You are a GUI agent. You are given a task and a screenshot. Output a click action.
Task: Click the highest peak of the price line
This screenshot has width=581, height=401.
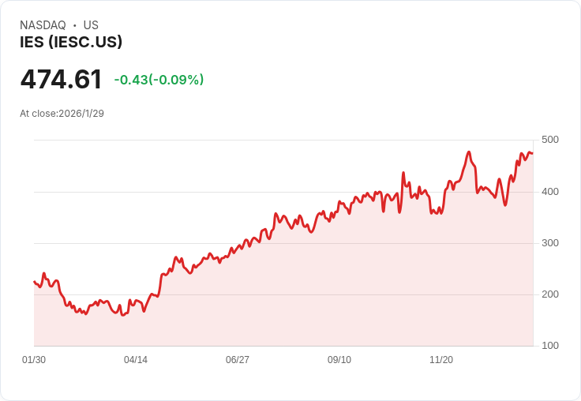coord(469,152)
